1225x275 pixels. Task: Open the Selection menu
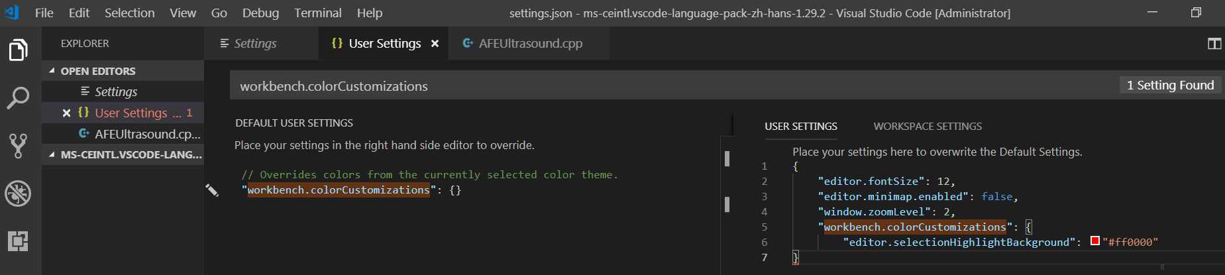click(x=129, y=13)
